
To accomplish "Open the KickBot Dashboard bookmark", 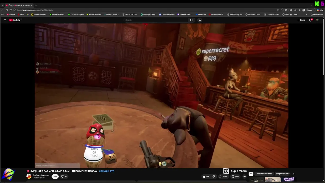I will tap(94, 14).
